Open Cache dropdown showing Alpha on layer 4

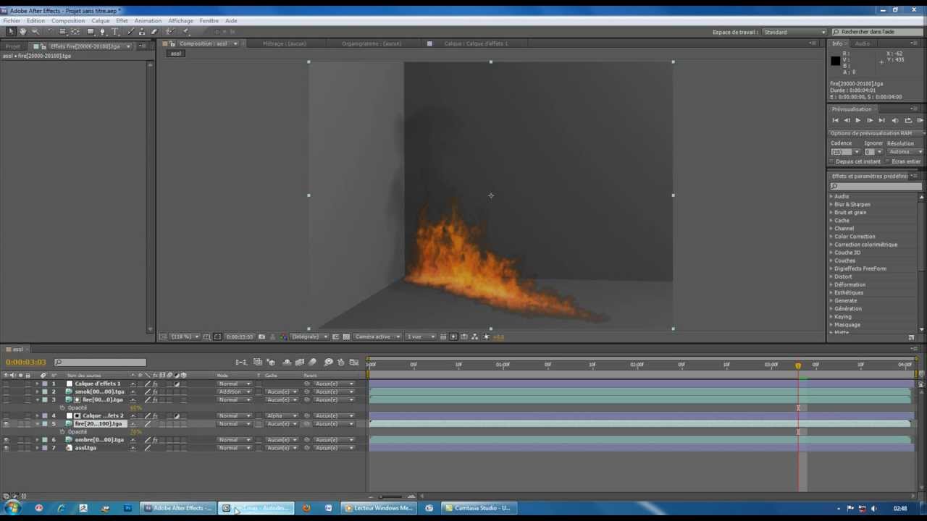[x=282, y=416]
